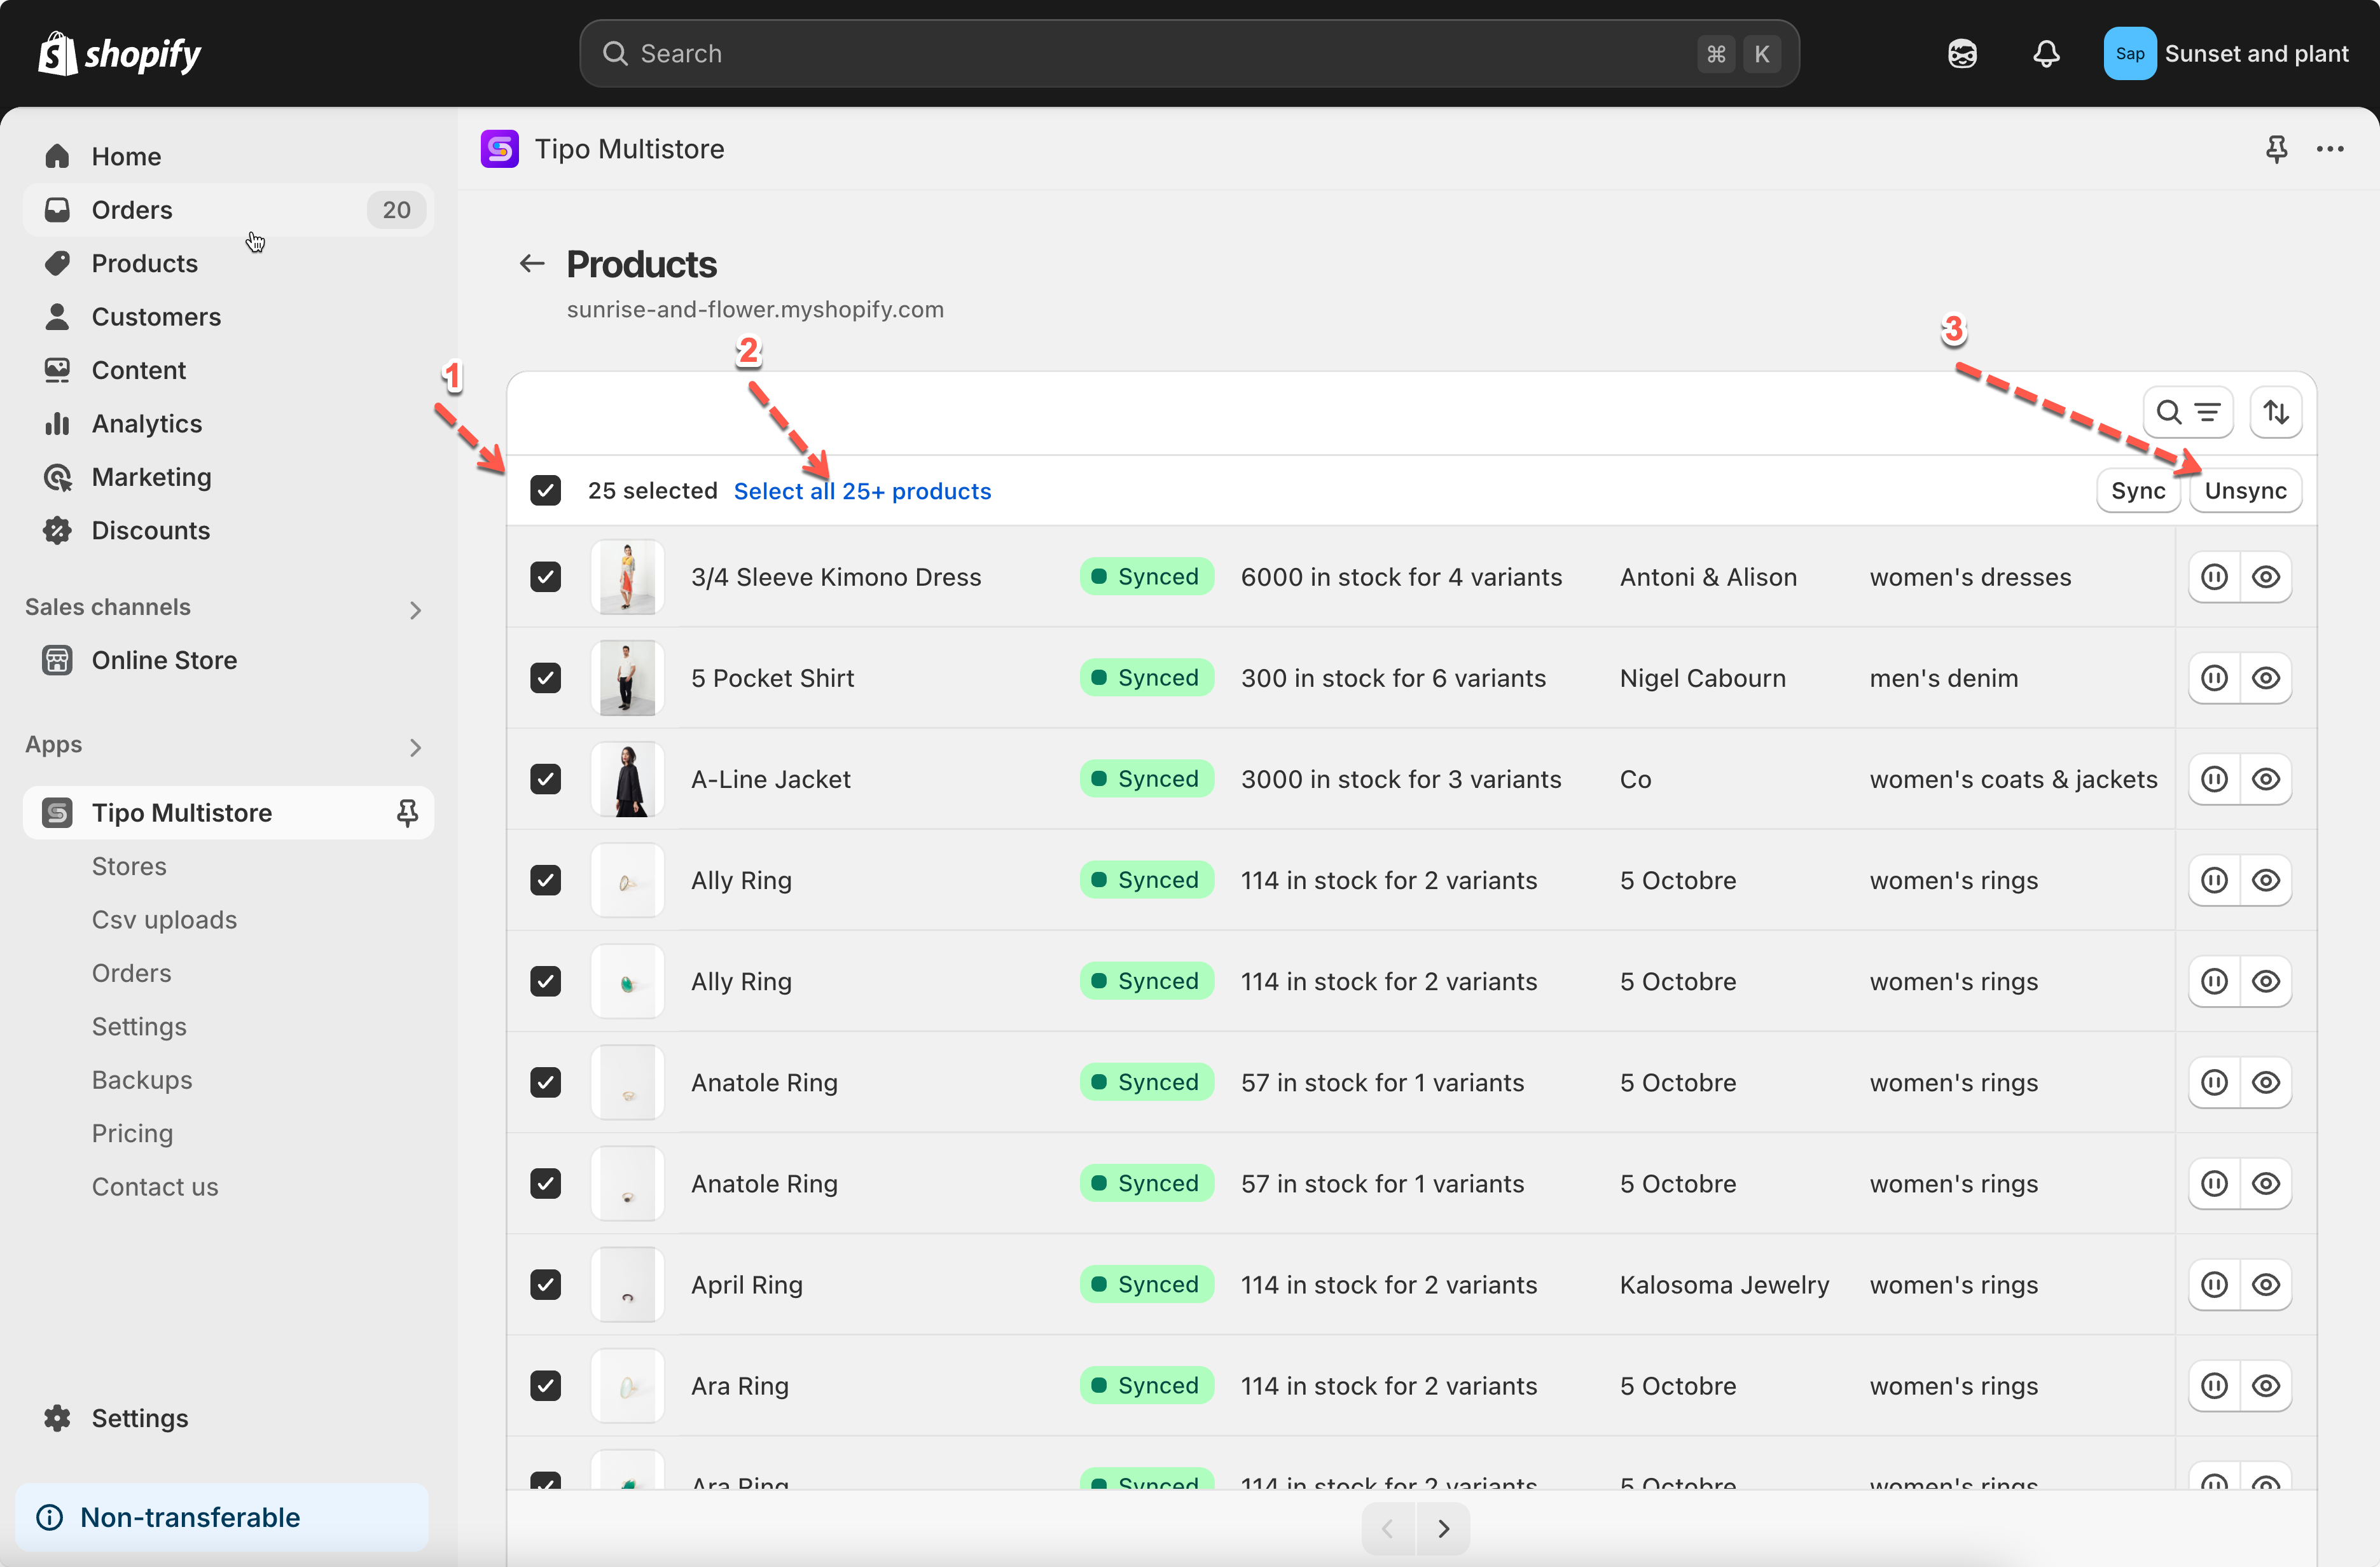View the 5 Pocket Shirt product
This screenshot has height=1567, width=2380.
coord(2266,678)
